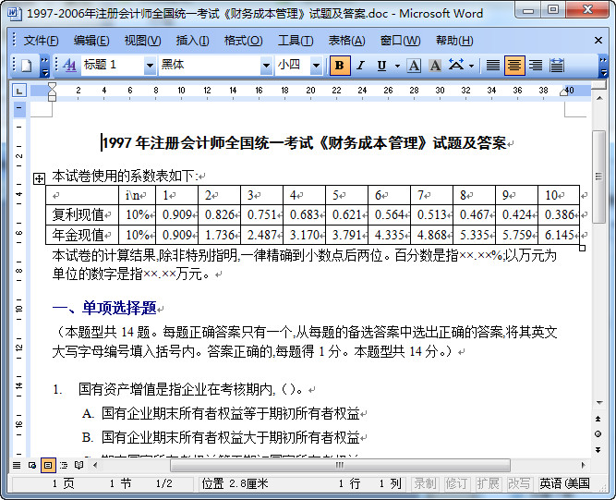The image size is (616, 500).
Task: Click the vertical scrollbar thumb
Action: 599,177
